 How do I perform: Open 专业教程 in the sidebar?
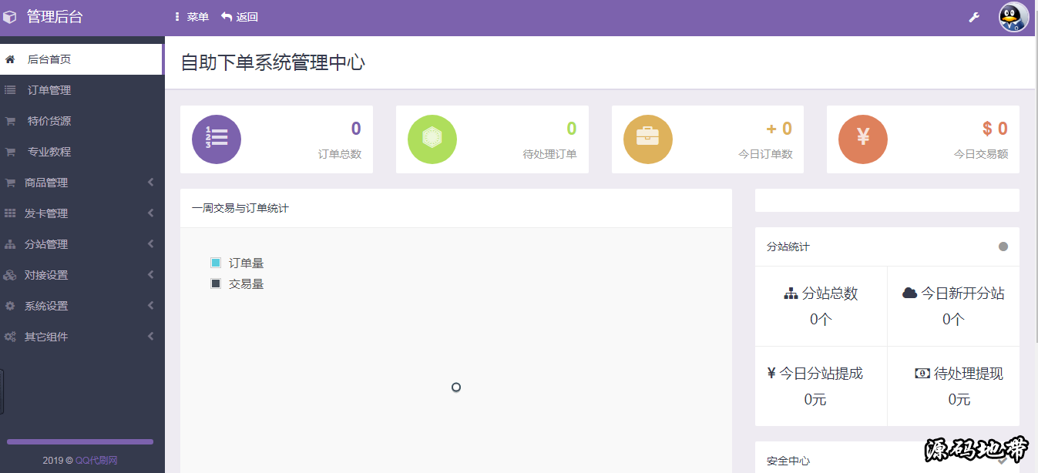pos(82,152)
